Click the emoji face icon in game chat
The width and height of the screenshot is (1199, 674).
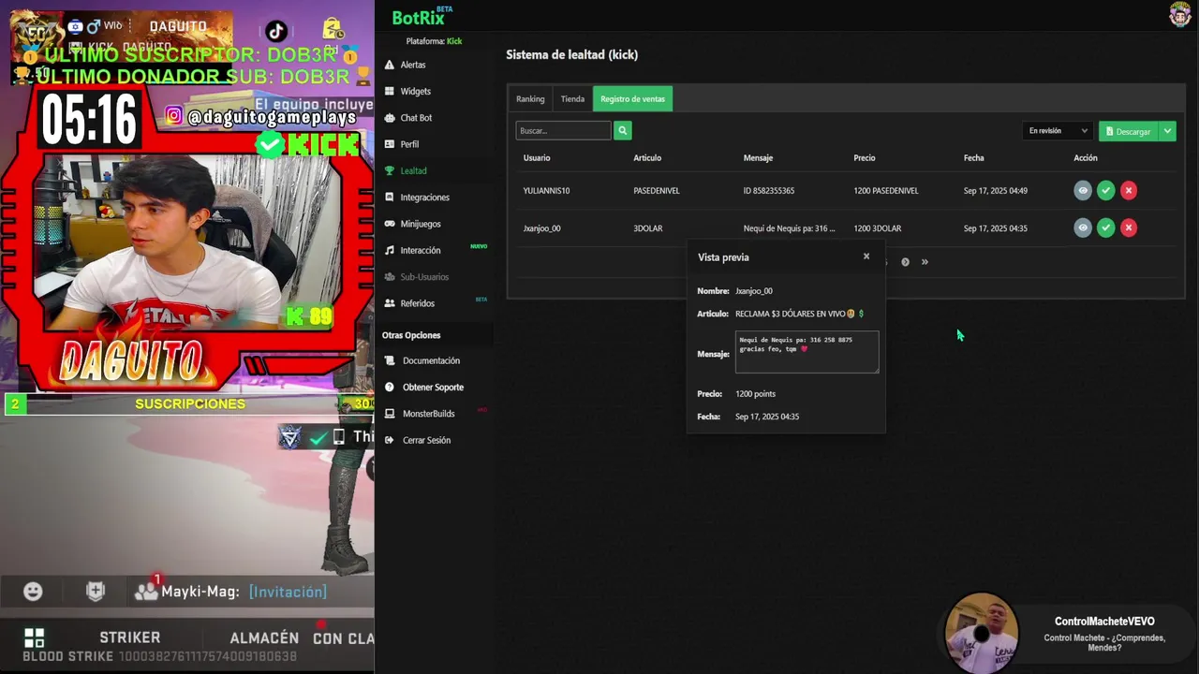[33, 592]
